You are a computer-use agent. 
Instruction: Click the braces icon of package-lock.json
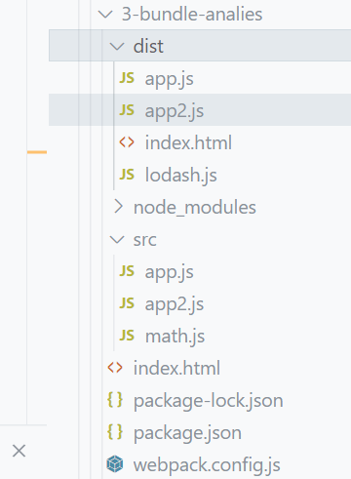115,400
